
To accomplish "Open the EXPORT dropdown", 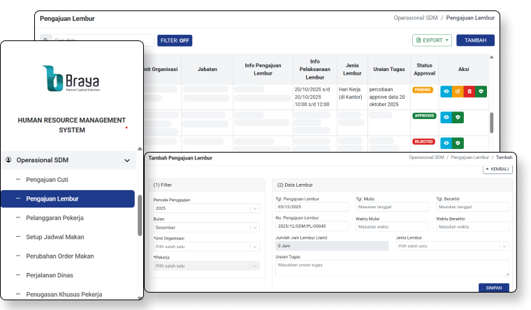I will pos(432,40).
